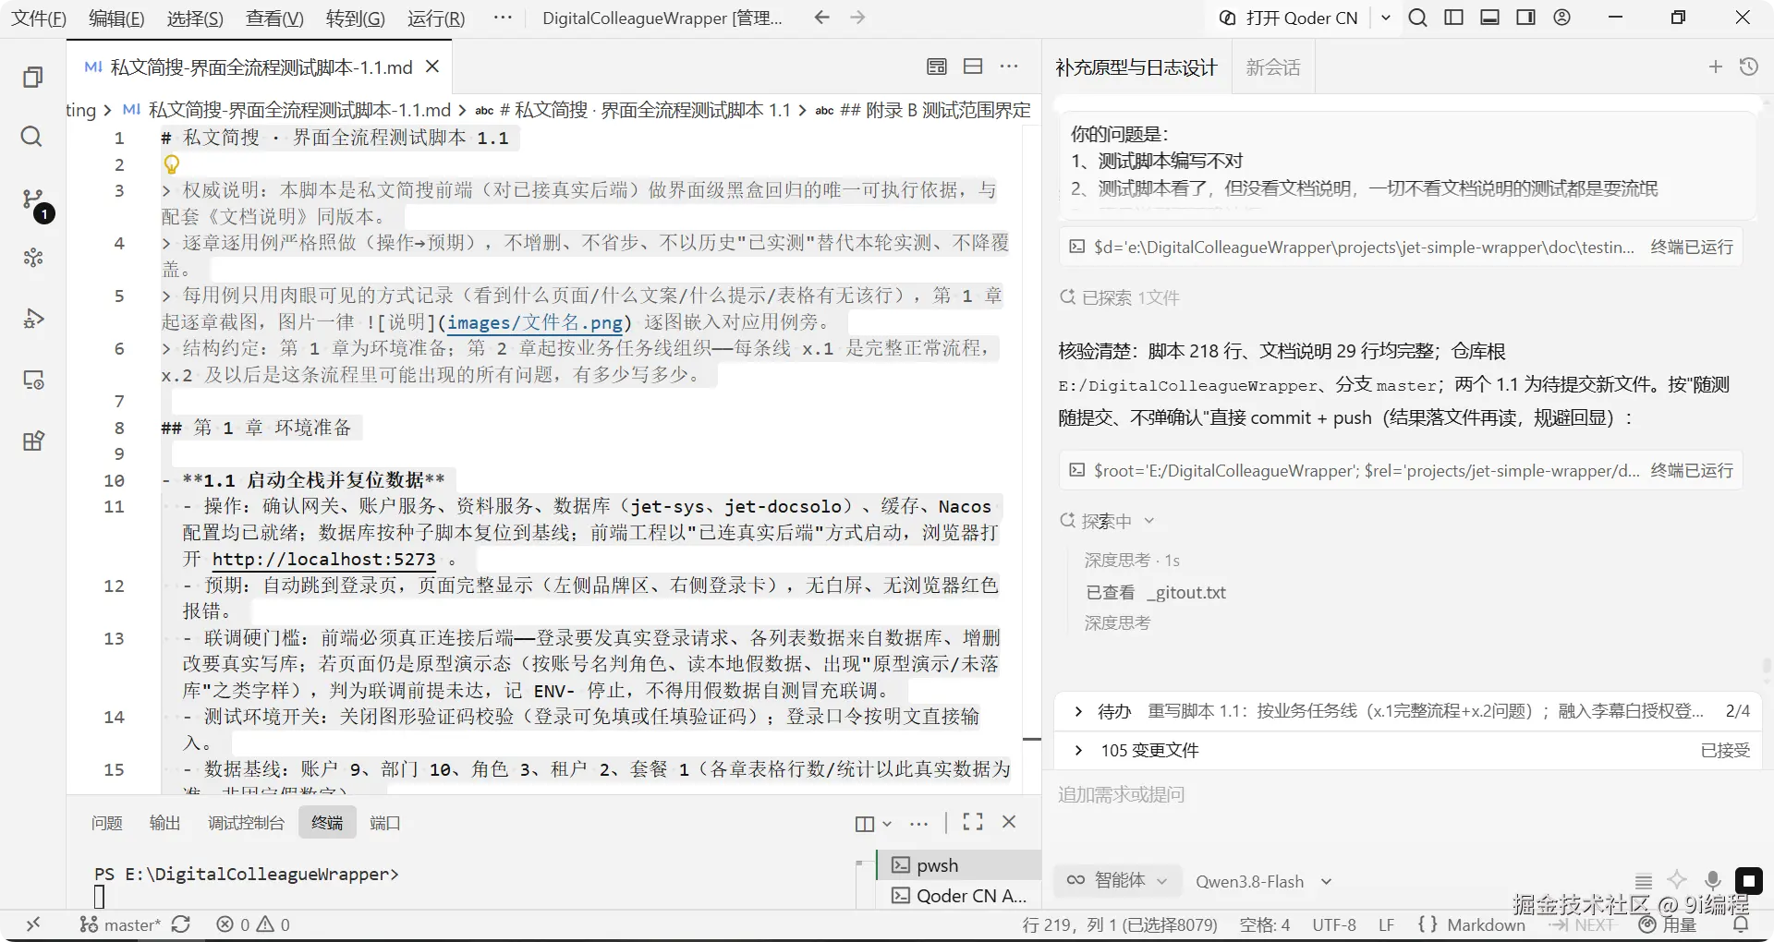Open the Explorer files icon in activity bar
This screenshot has height=942, width=1774.
pos(32,77)
